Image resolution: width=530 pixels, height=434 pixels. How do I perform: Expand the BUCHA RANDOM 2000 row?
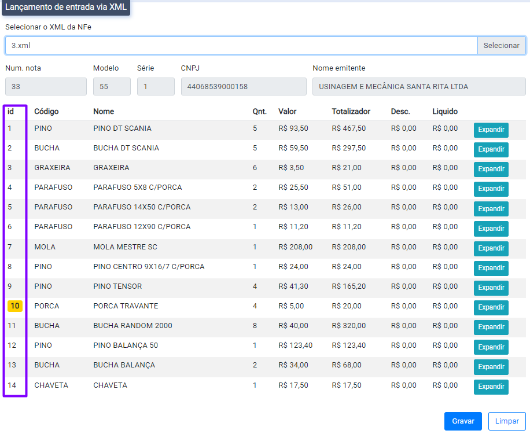pyautogui.click(x=491, y=328)
